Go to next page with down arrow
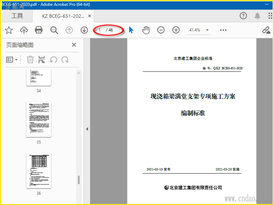Viewport: 274px width, 205px height. pos(84,30)
